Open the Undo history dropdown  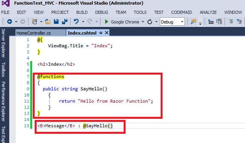pyautogui.click(x=83, y=22)
